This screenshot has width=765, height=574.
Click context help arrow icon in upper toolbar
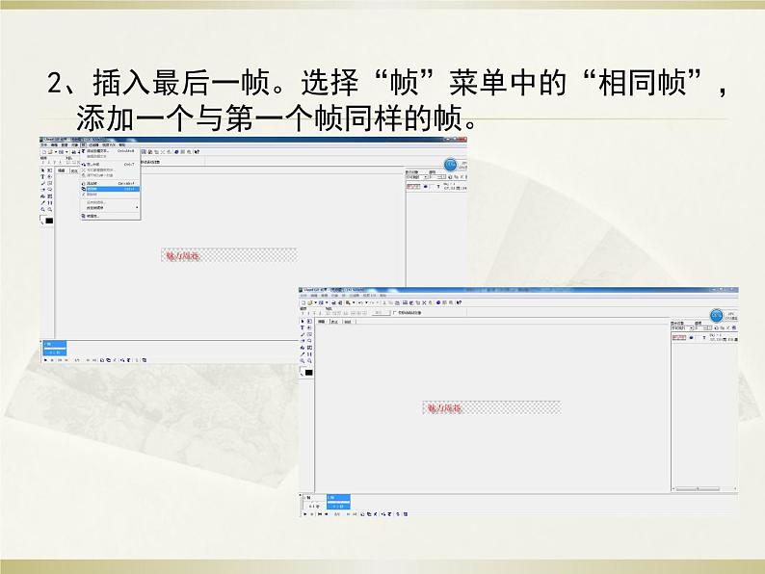[197, 152]
